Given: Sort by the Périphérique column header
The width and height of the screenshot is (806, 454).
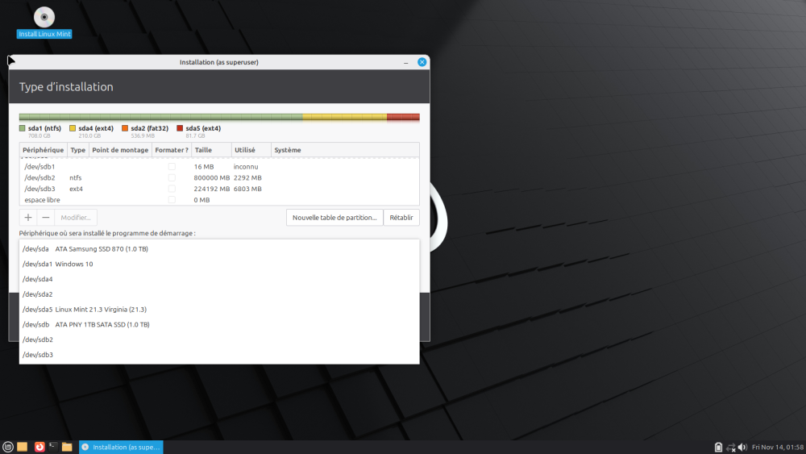Looking at the screenshot, I should (x=44, y=150).
